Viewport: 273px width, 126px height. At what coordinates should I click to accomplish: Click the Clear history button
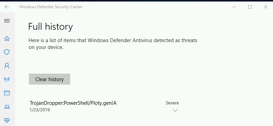(x=50, y=79)
